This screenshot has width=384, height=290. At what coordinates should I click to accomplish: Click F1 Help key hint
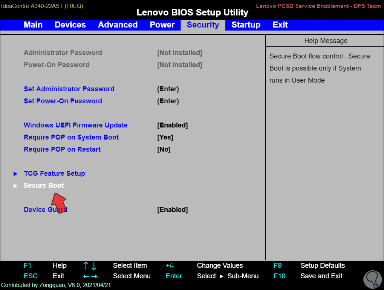tap(45, 265)
